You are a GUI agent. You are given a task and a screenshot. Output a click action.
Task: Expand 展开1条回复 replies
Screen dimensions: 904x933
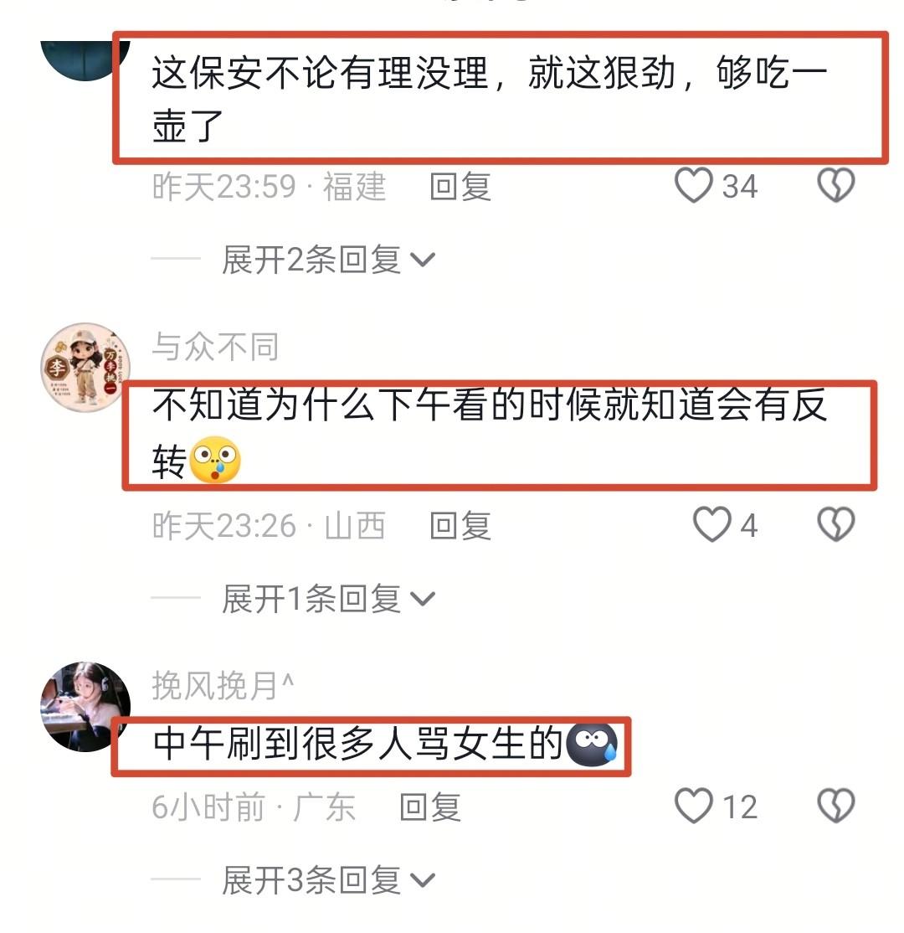[x=328, y=599]
